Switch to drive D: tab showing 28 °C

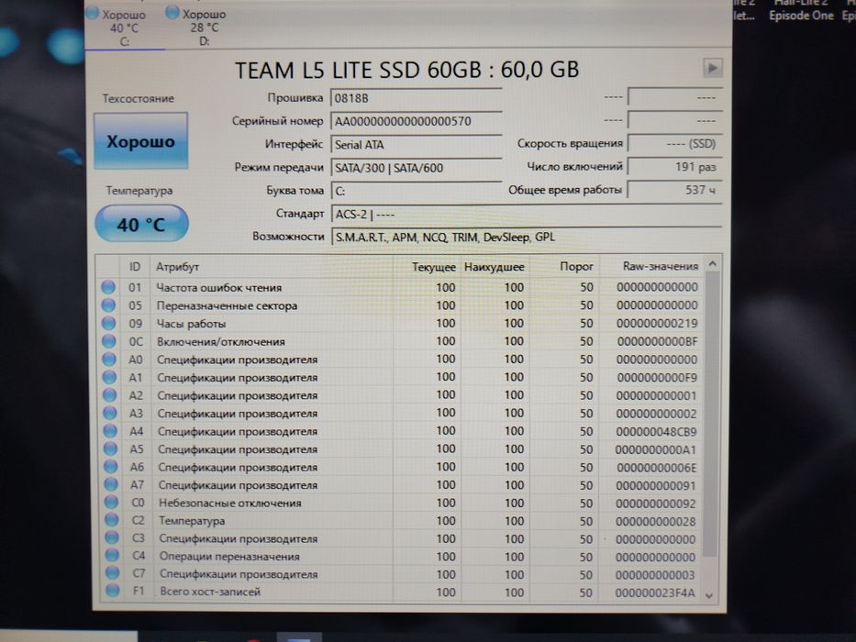point(203,28)
